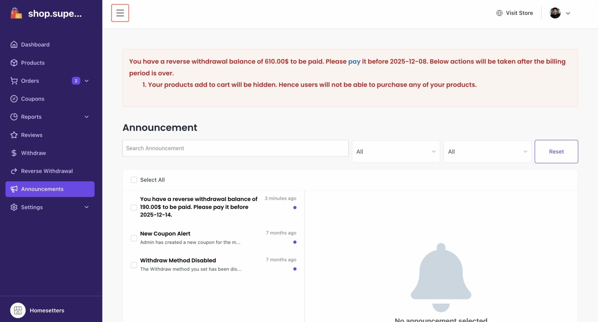Check the New Coupon Alert announcement
This screenshot has height=322, width=598.
tap(134, 238)
